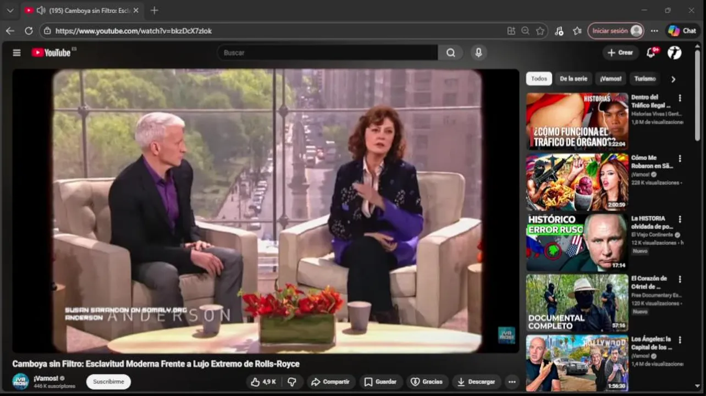
Task: Open Documental Completo video thumbnail
Action: tap(577, 303)
